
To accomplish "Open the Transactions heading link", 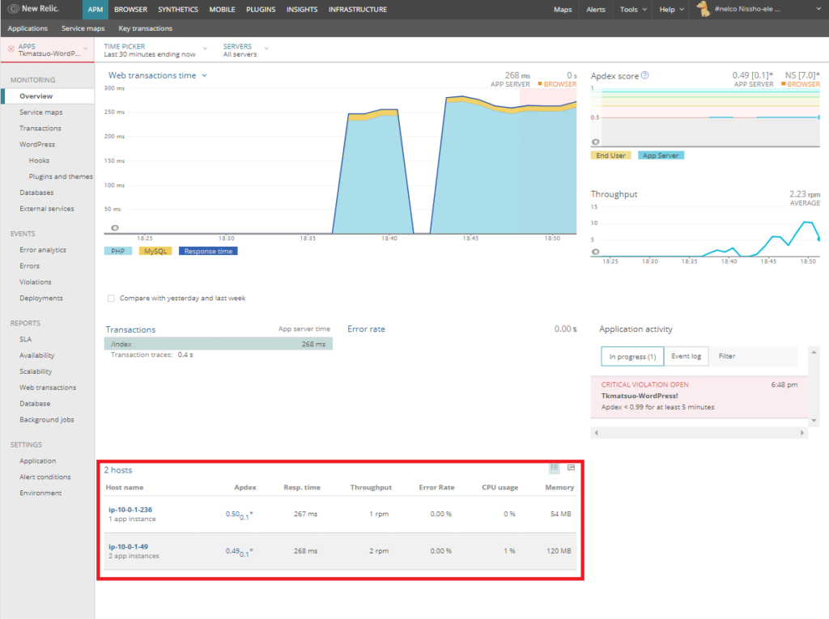I will click(x=130, y=329).
